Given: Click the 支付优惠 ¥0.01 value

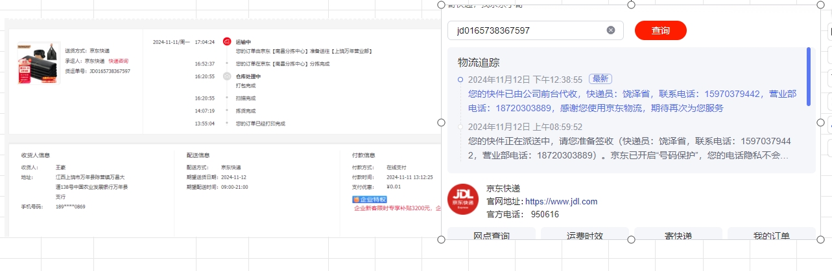Looking at the screenshot, I should [x=394, y=187].
